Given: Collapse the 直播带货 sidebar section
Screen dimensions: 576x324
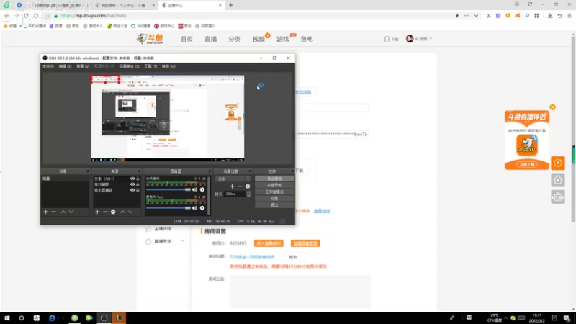Looking at the screenshot, I should [x=182, y=241].
